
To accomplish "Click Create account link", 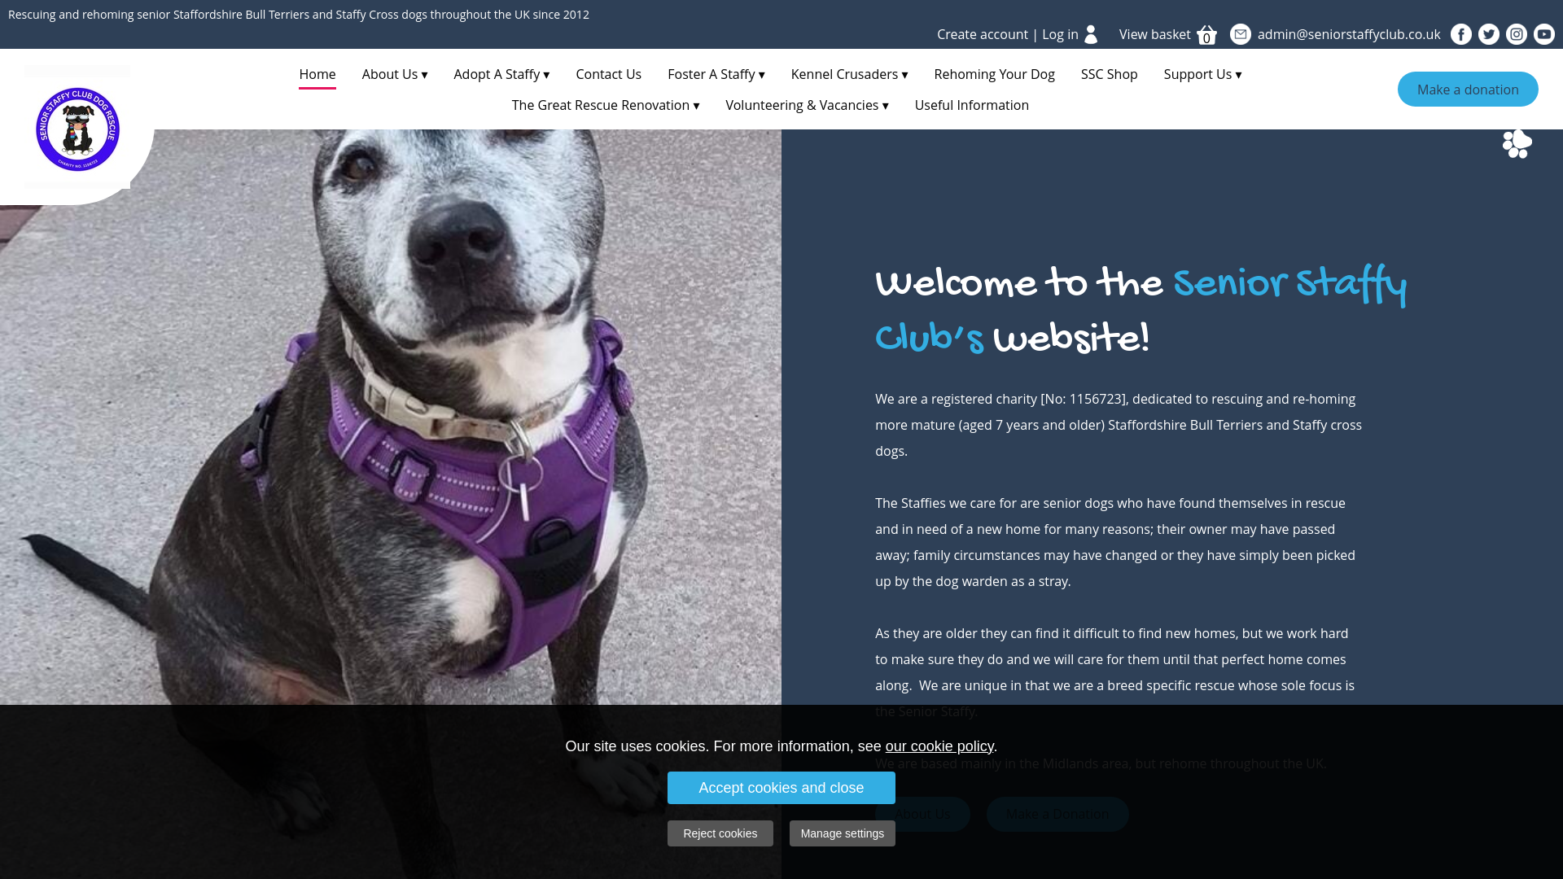I will (x=983, y=34).
